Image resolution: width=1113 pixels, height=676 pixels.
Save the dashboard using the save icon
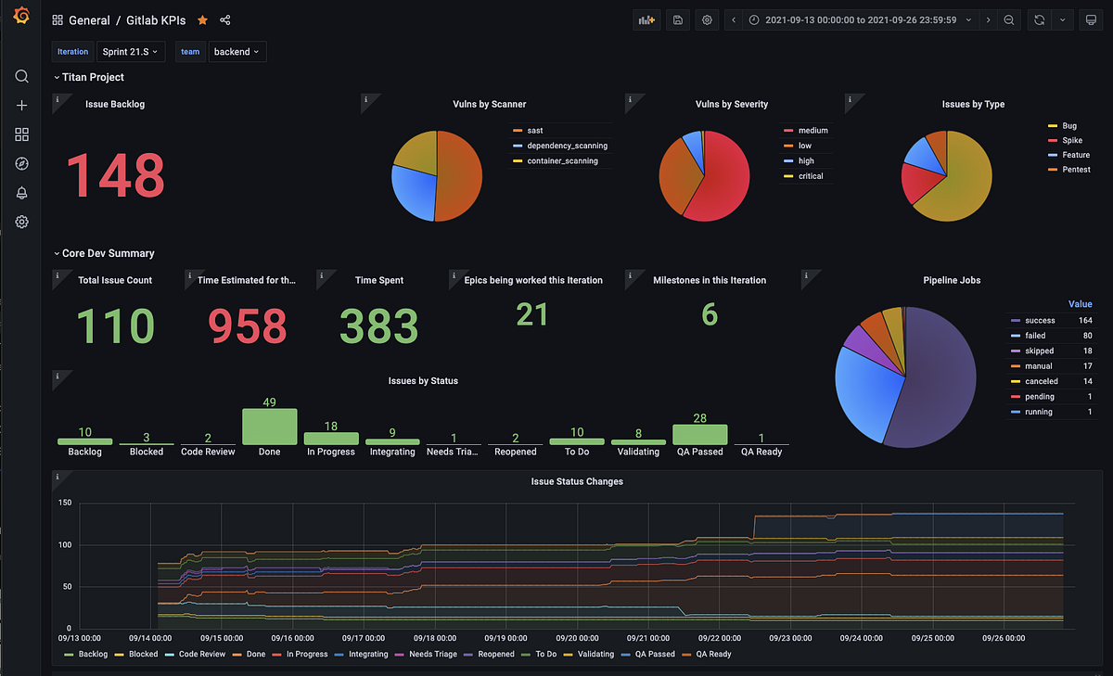pyautogui.click(x=676, y=19)
